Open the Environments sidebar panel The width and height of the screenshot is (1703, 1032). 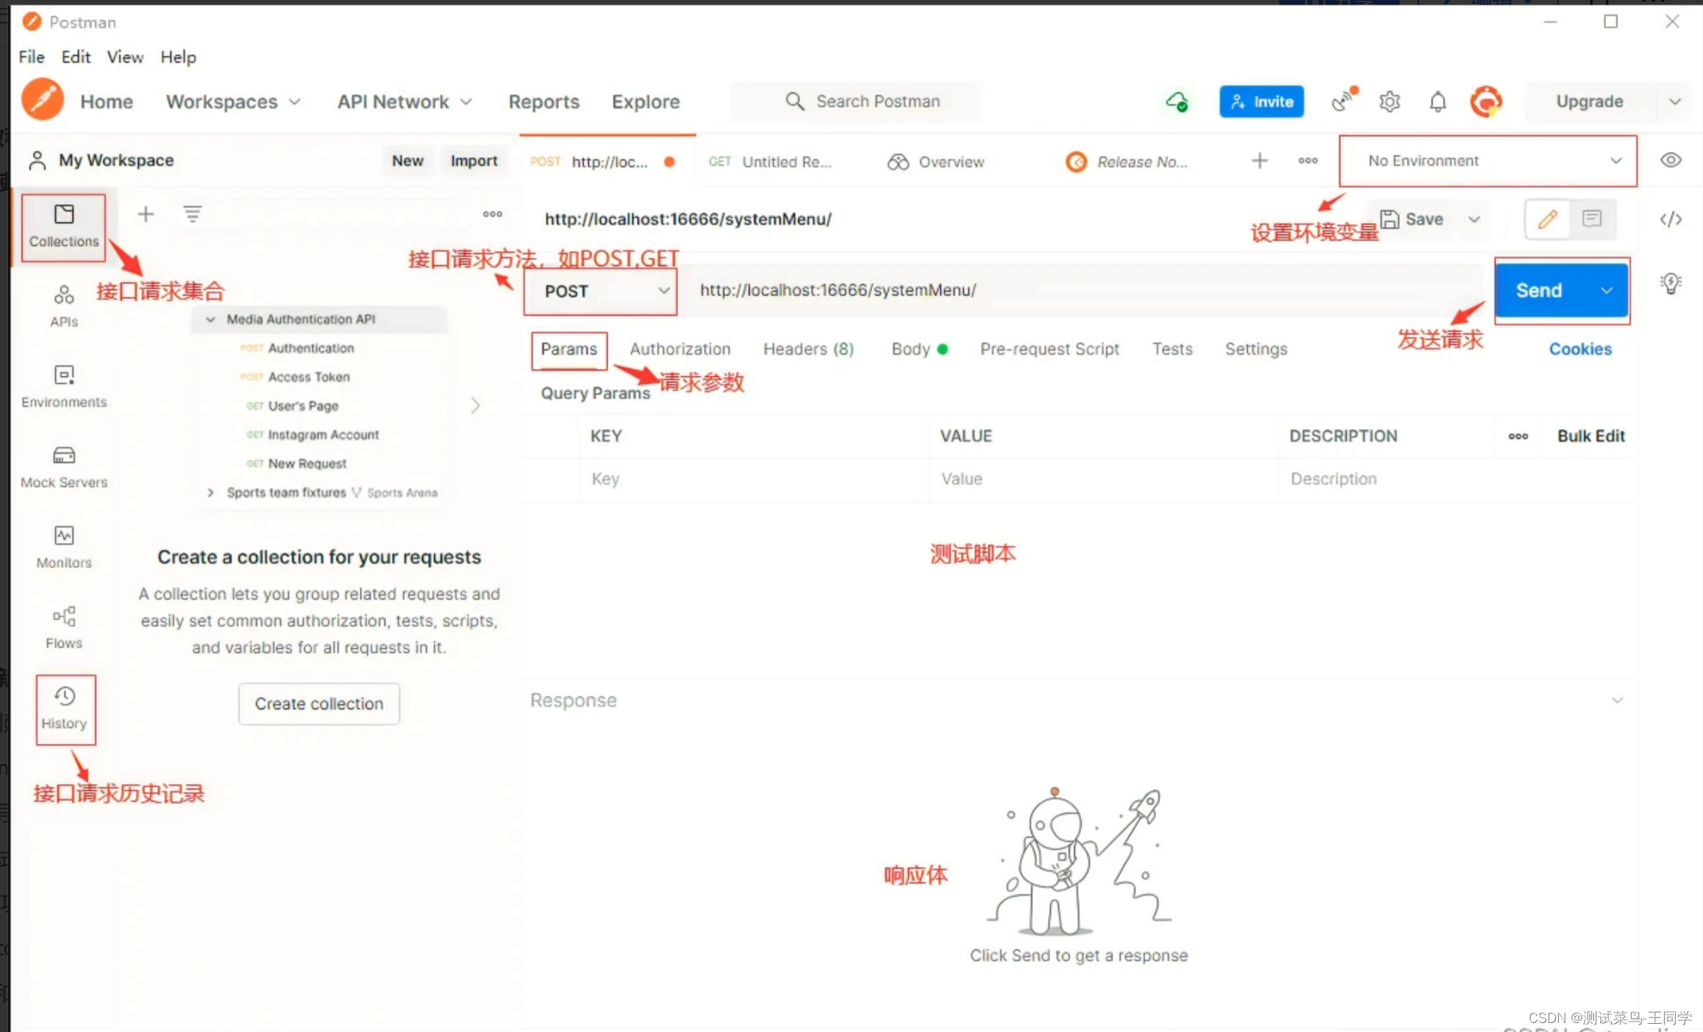pos(64,386)
